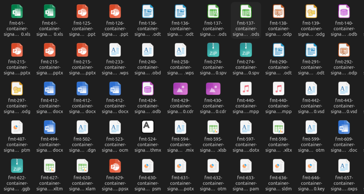Select the fmt-429 .cdr image file icon
Image resolution: width=364 pixels, height=194 pixels.
click(181, 89)
